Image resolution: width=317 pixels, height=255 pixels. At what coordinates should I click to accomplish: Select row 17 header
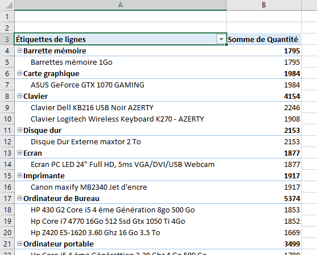click(7, 198)
